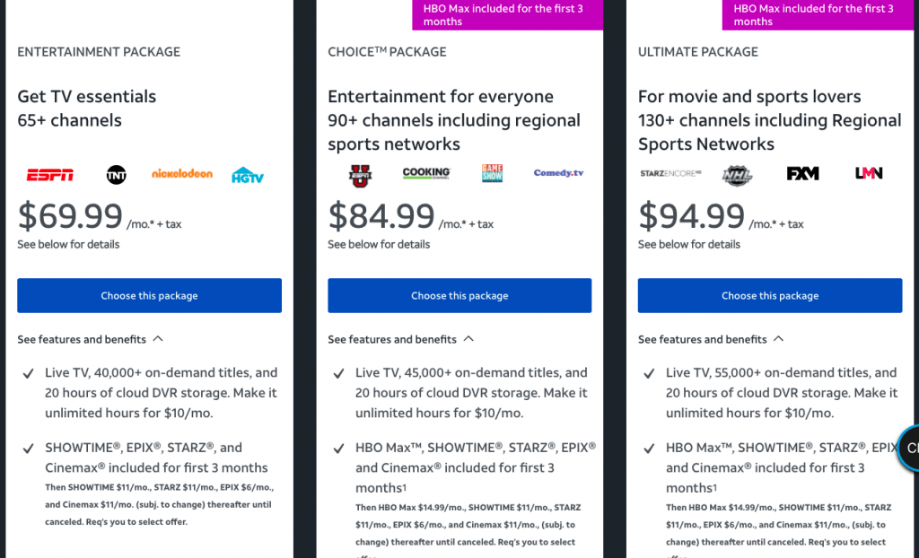The width and height of the screenshot is (919, 558).
Task: Click the ULTIMATE PACKAGE heading
Action: pos(698,52)
